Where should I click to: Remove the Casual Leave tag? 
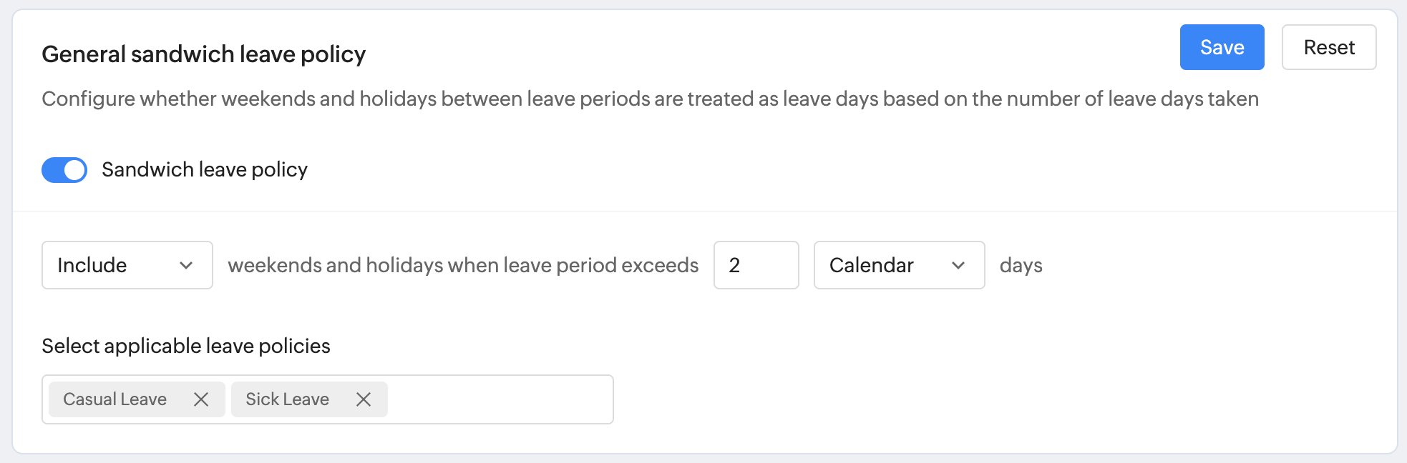pyautogui.click(x=201, y=399)
